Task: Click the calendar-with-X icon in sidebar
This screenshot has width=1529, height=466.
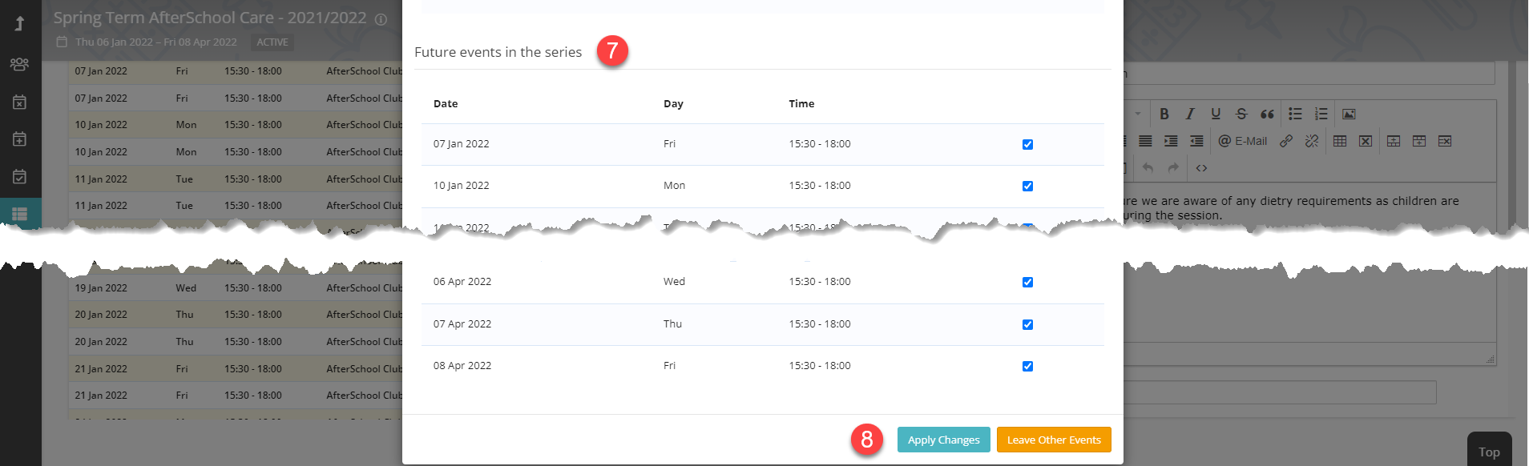Action: [20, 102]
